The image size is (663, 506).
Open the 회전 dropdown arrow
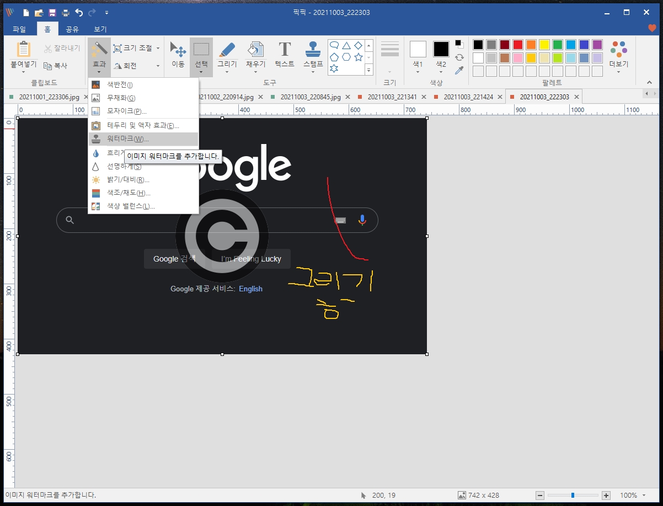pyautogui.click(x=158, y=66)
